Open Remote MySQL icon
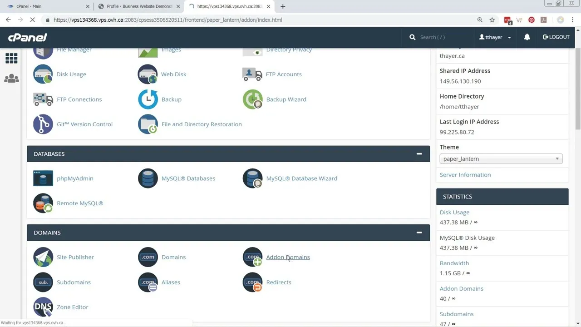 [43, 203]
